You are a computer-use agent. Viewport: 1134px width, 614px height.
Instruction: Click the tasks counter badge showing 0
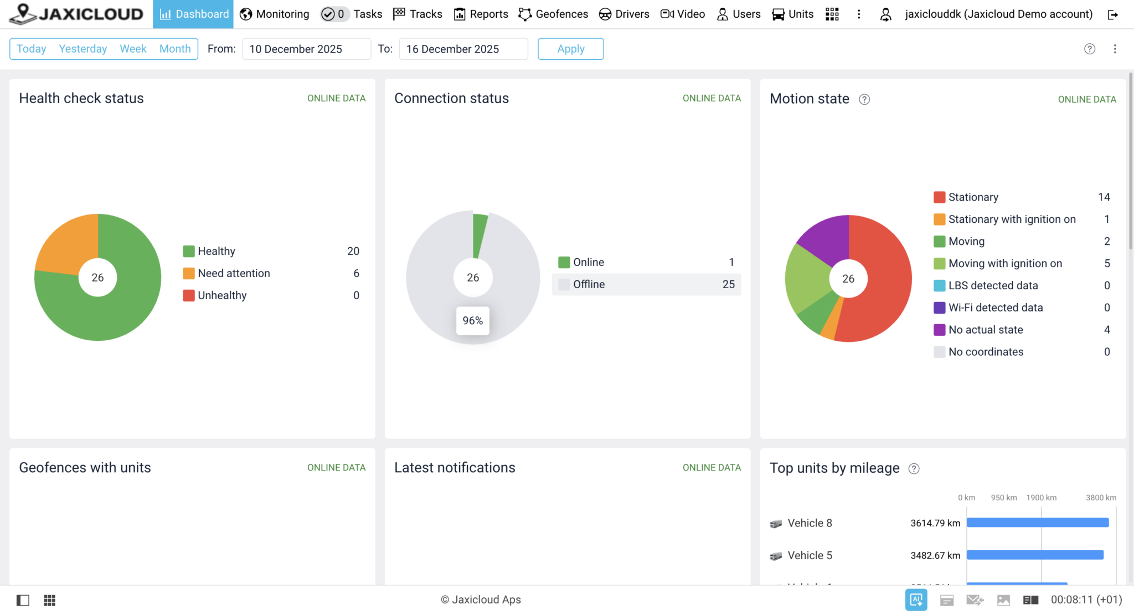point(334,14)
